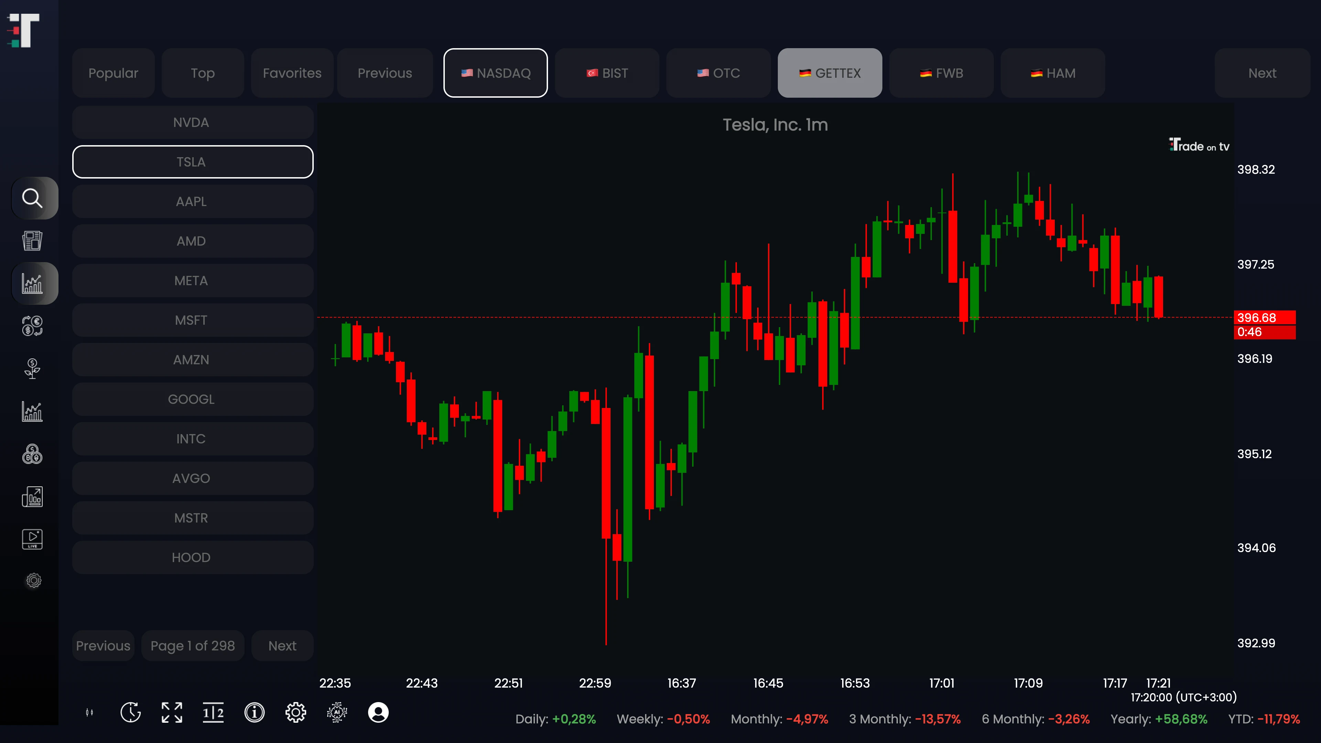1321x743 pixels.
Task: Click the Yearly +58,68% stat
Action: tap(1159, 719)
